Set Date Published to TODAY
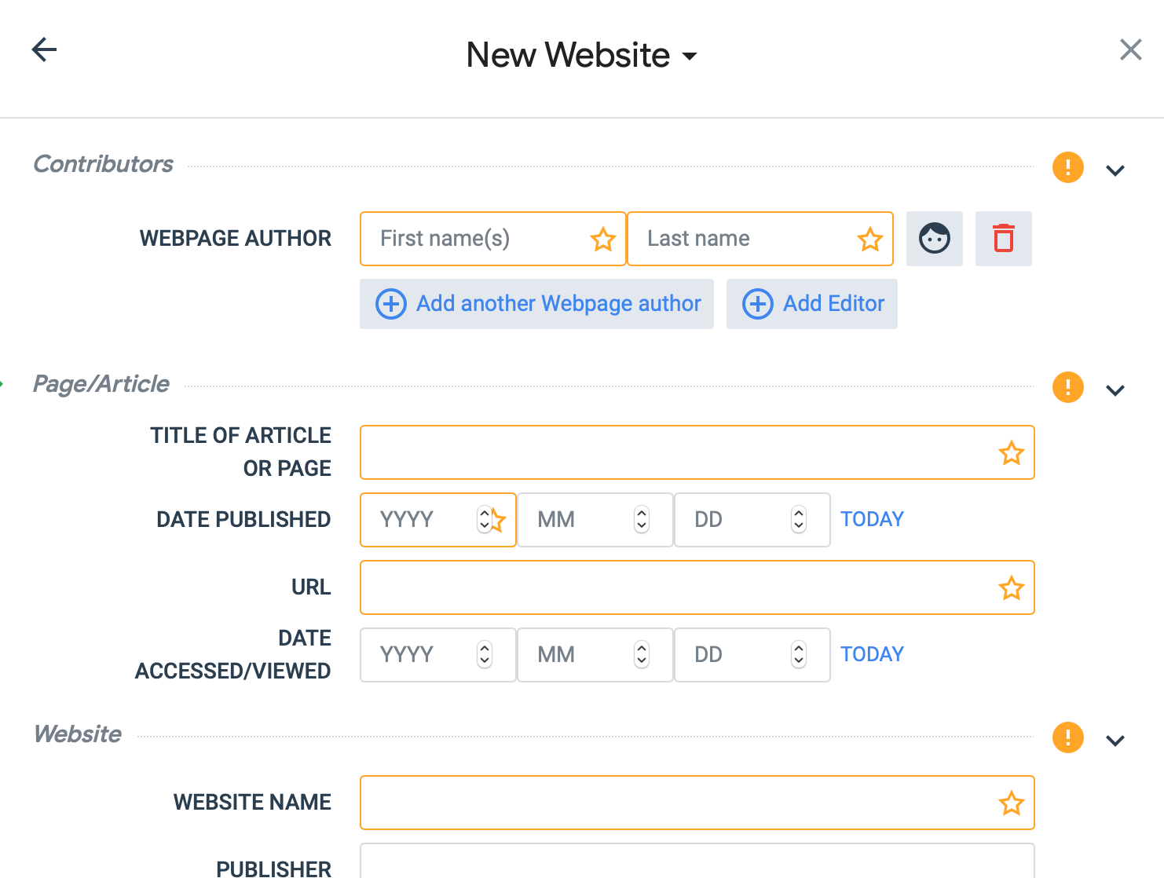1164x878 pixels. [872, 519]
